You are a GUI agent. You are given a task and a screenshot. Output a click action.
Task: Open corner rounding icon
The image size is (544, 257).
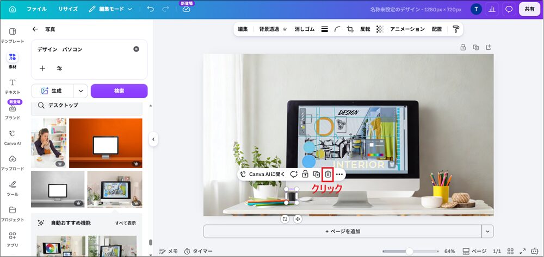click(337, 29)
